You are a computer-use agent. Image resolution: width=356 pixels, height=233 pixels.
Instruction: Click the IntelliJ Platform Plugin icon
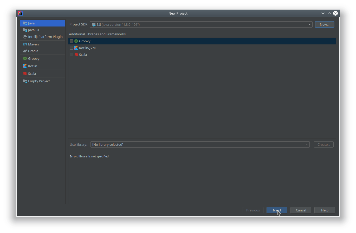click(25, 37)
